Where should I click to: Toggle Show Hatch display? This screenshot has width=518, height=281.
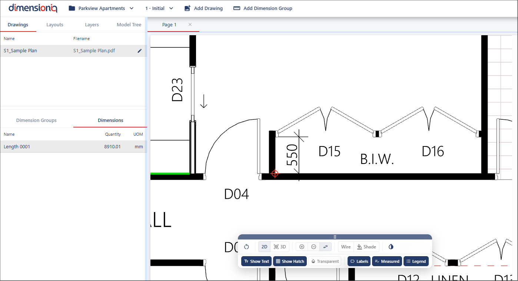coord(290,261)
